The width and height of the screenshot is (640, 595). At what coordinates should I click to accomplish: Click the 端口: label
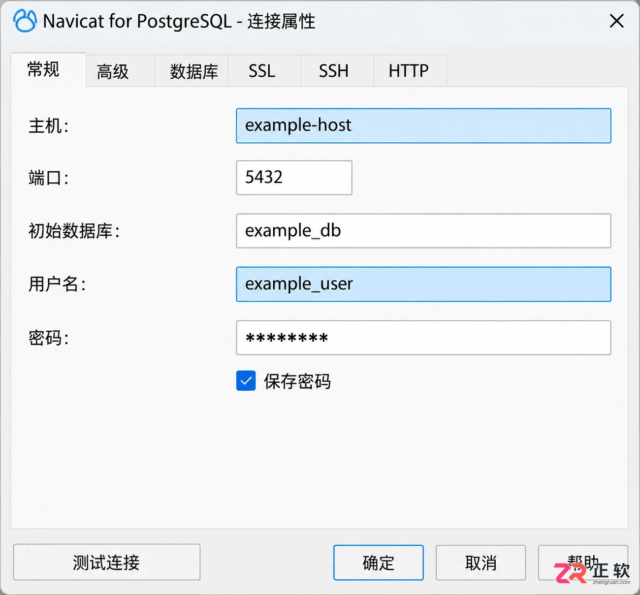pos(49,178)
